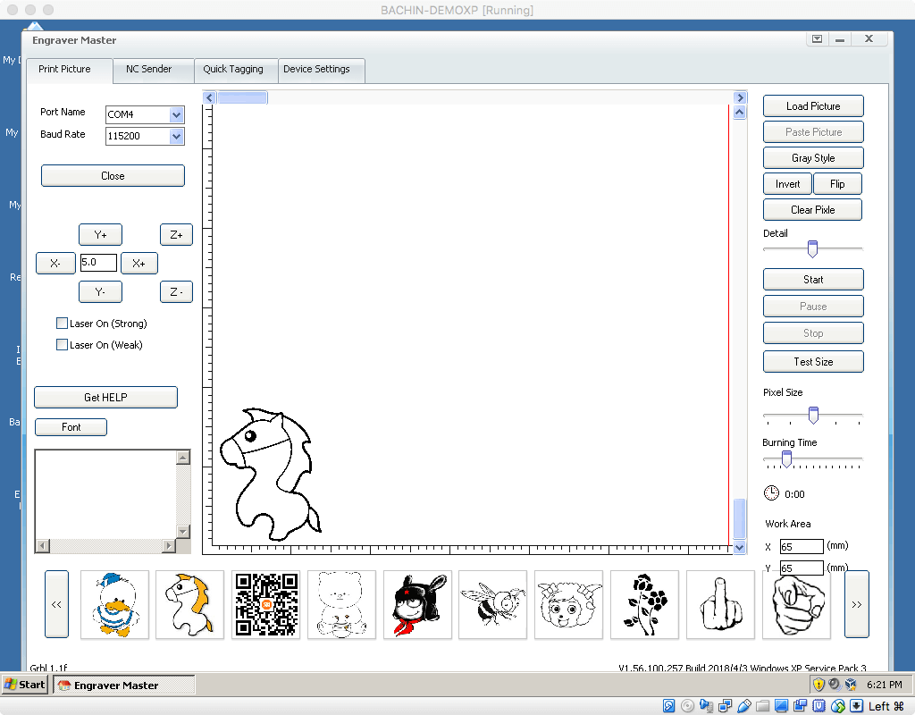Show next sample images with >> button

(857, 604)
